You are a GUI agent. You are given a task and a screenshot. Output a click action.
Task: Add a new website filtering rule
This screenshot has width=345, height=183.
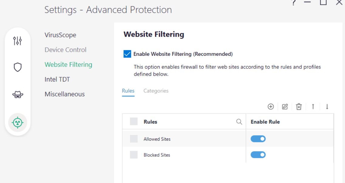coord(271,107)
